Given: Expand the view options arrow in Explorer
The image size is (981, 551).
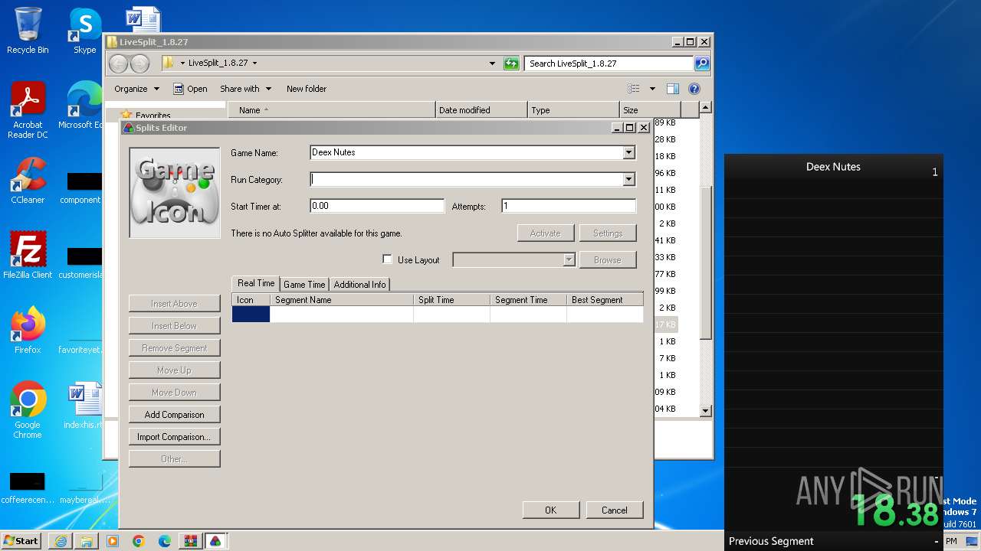Looking at the screenshot, I should point(652,89).
